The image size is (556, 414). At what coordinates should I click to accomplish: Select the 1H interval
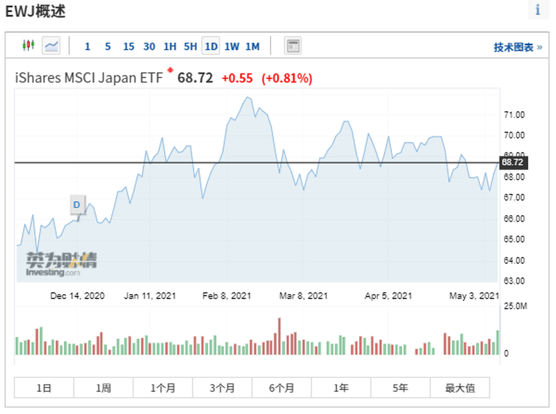(x=170, y=46)
